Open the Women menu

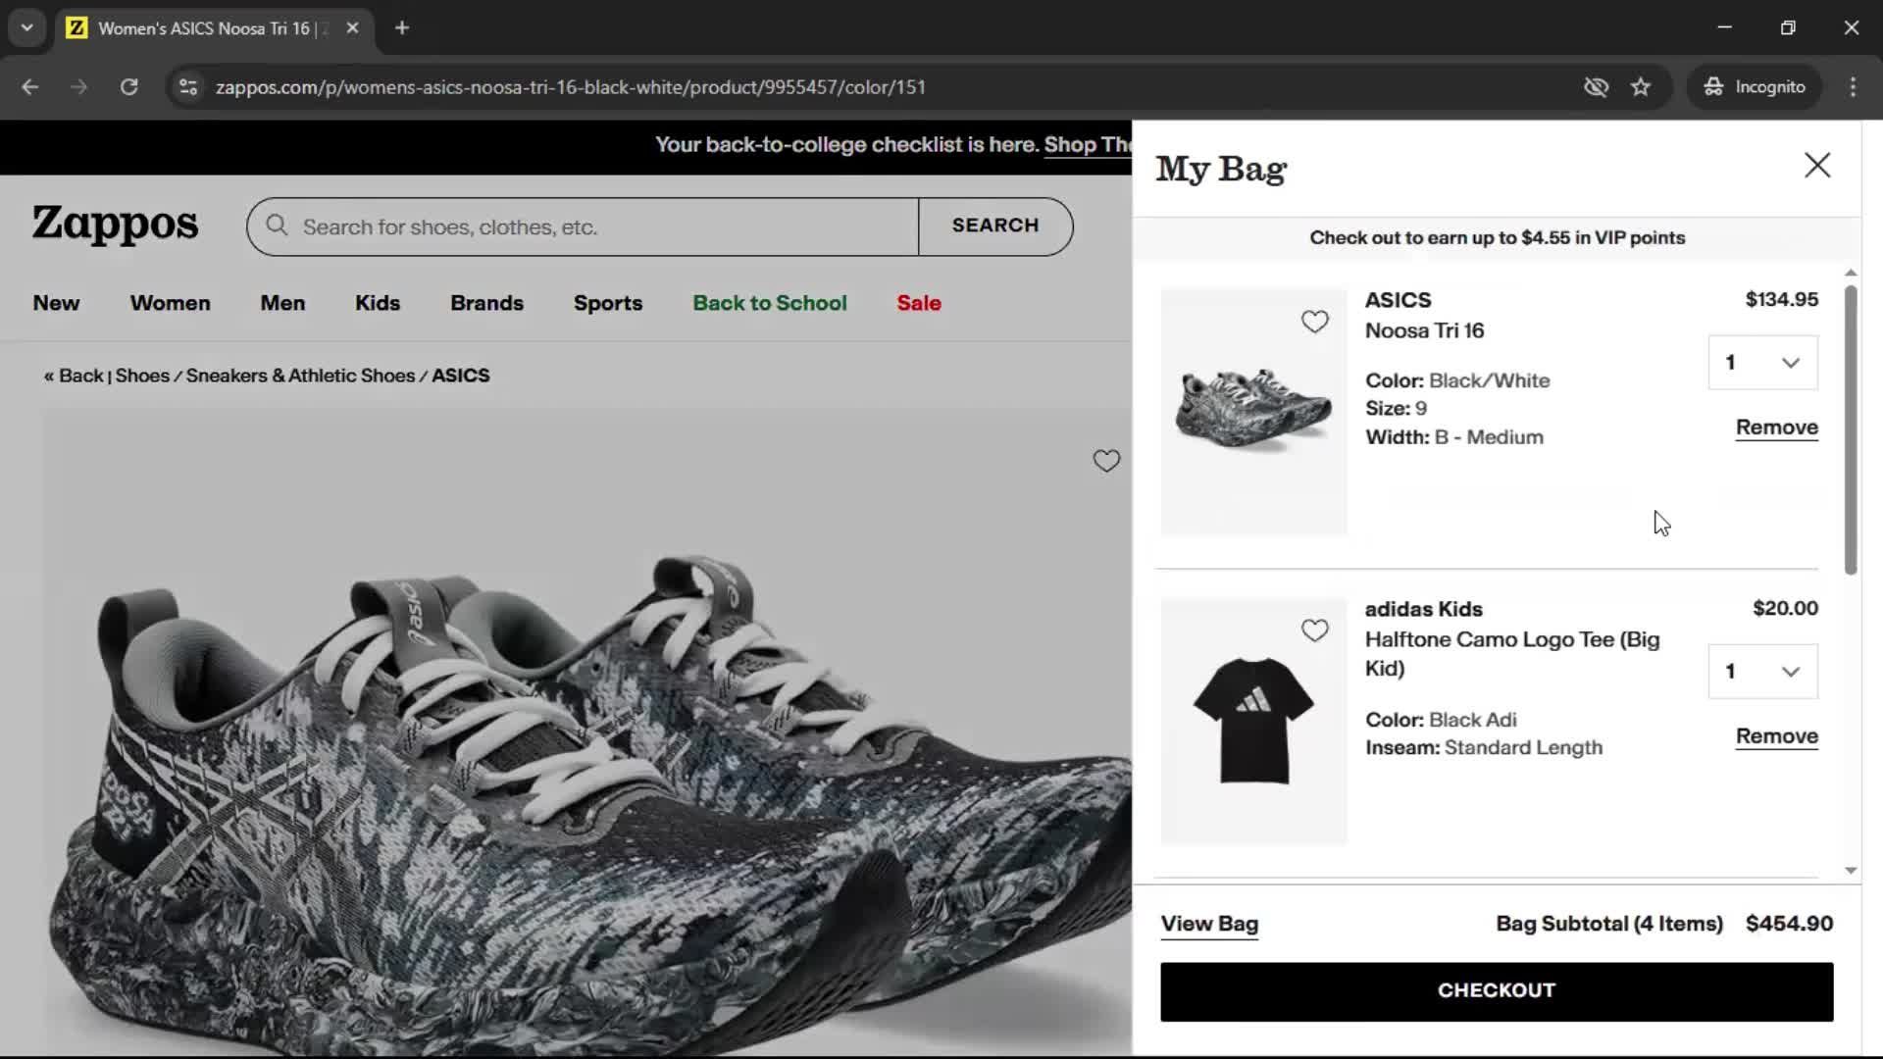click(x=170, y=303)
